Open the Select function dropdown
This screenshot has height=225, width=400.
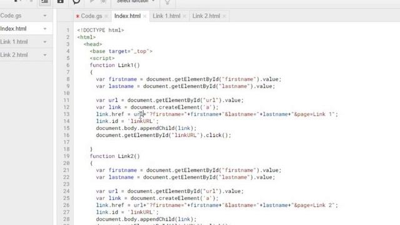tap(136, 1)
